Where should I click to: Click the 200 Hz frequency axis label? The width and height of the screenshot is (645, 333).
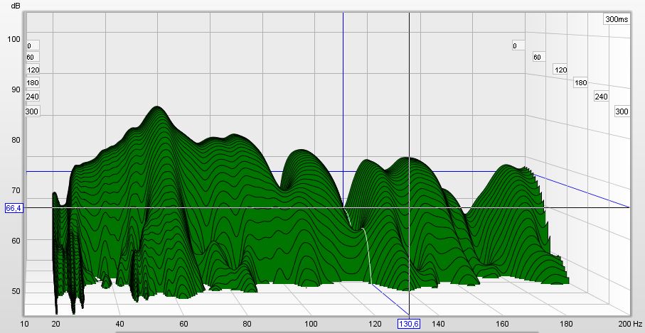630,324
